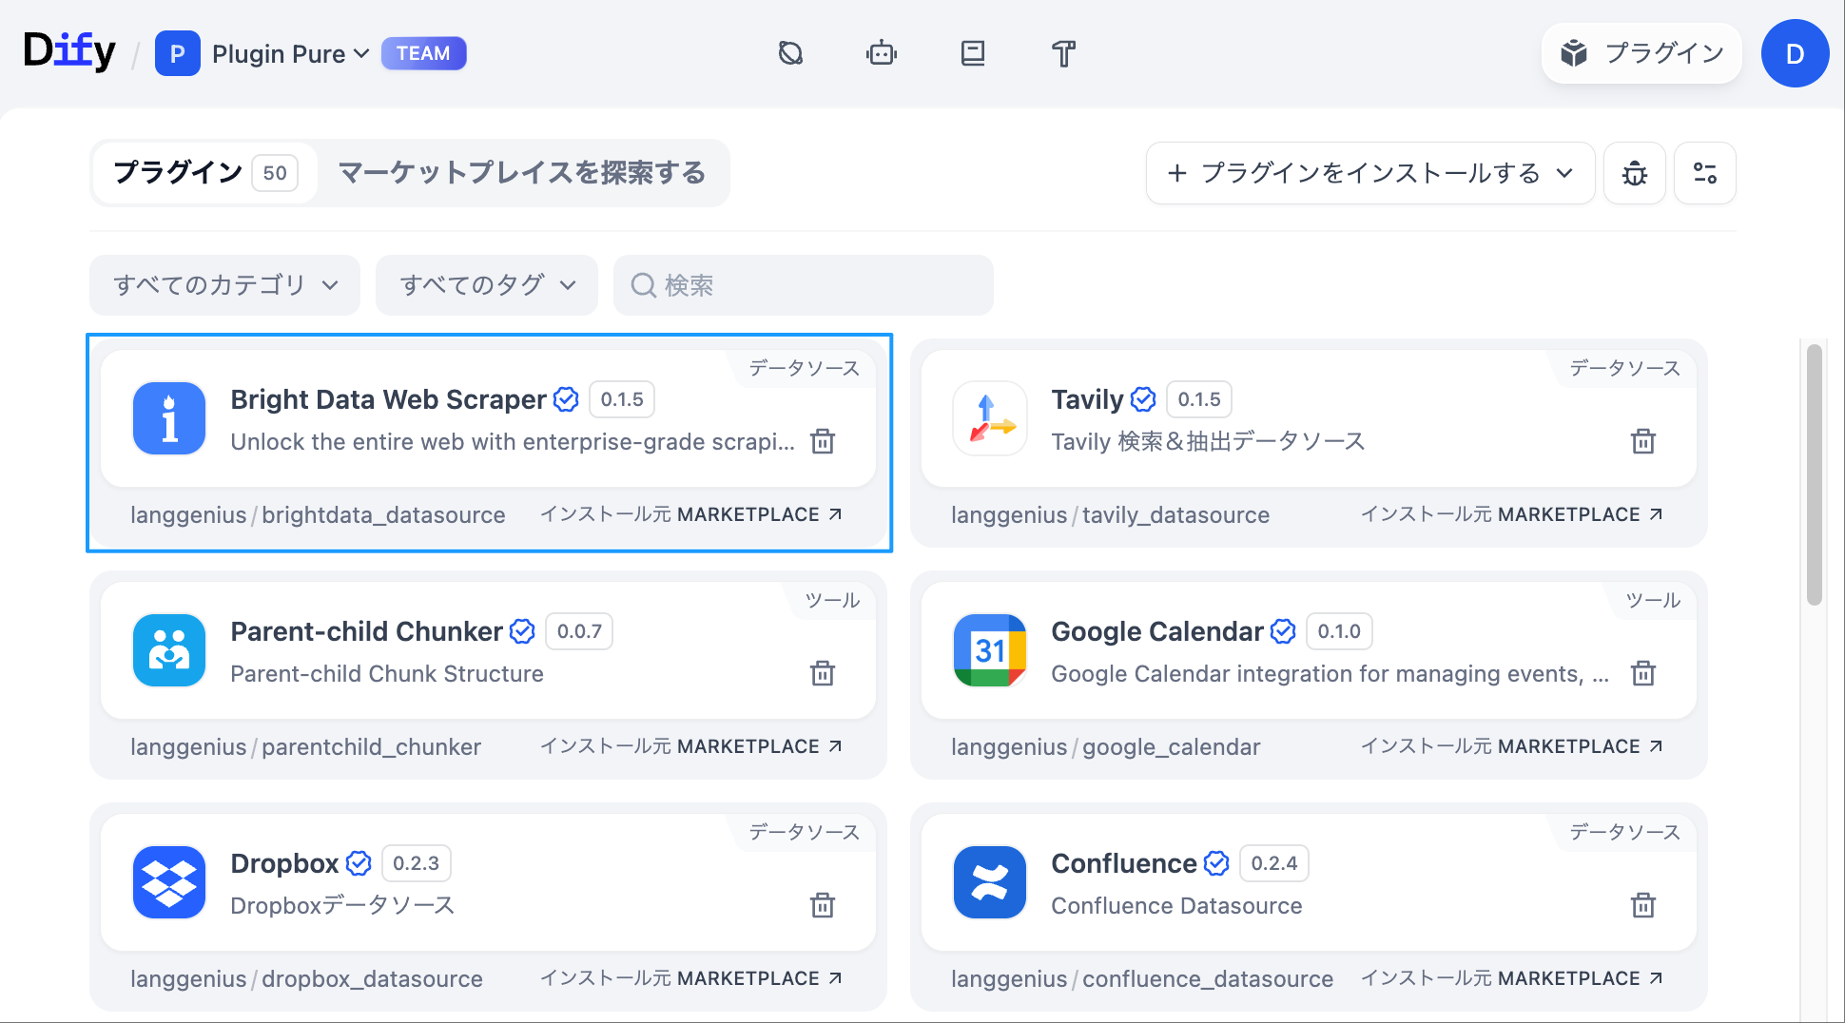Click langgenius/brightdata_datasource identifier text
The image size is (1845, 1023).
318,514
